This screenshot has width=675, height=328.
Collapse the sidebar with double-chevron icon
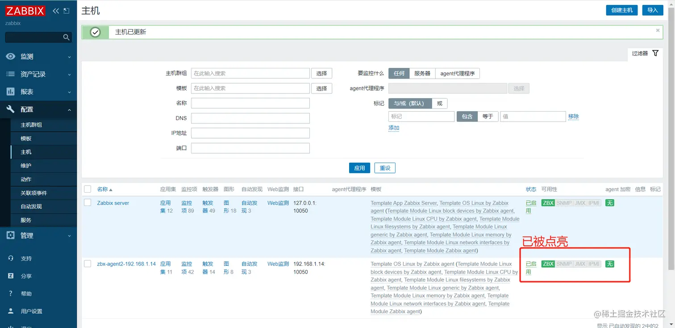click(x=56, y=11)
